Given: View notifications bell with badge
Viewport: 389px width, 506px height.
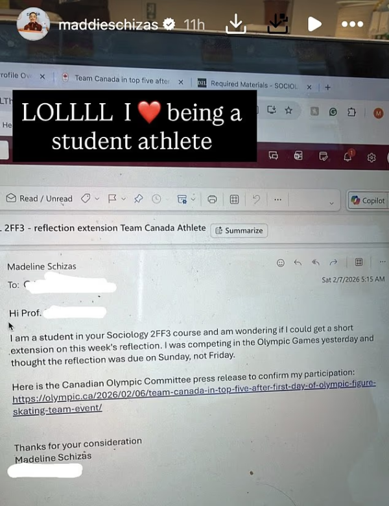Looking at the screenshot, I should tap(348, 156).
